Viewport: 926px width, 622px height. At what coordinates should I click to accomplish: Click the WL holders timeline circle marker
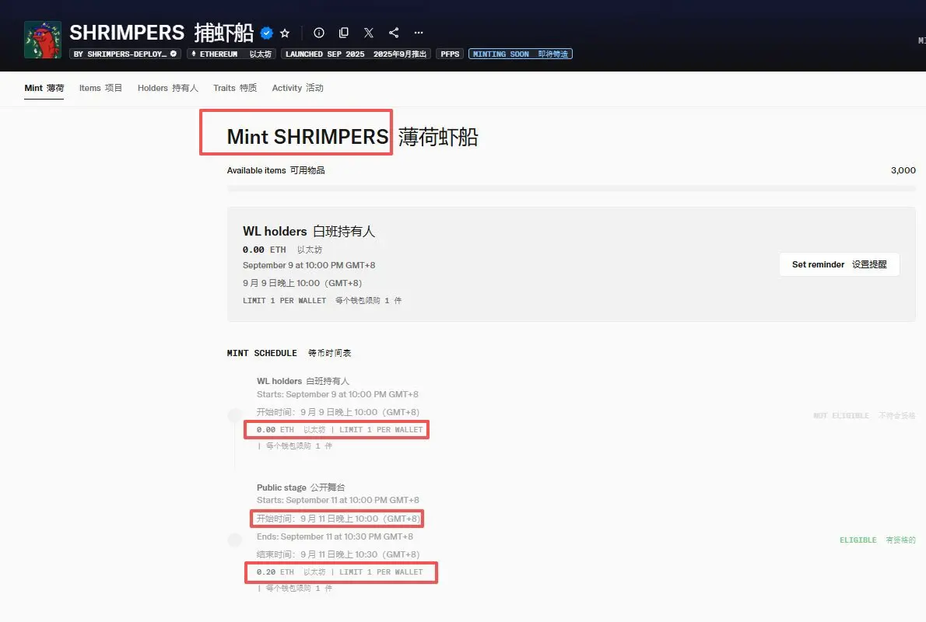pyautogui.click(x=235, y=415)
